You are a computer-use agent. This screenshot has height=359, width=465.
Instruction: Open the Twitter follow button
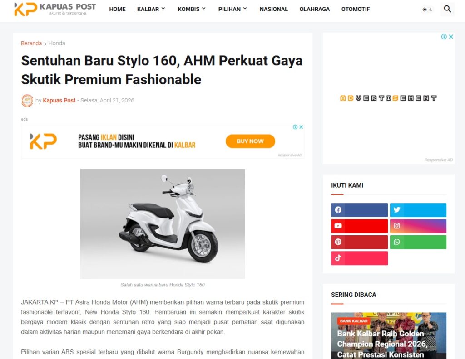point(418,210)
